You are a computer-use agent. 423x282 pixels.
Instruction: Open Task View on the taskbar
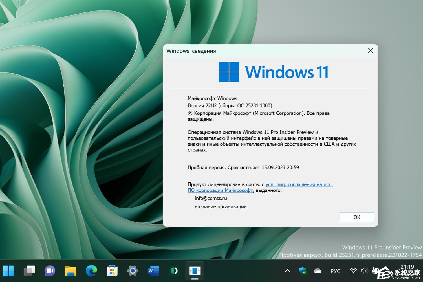point(29,271)
